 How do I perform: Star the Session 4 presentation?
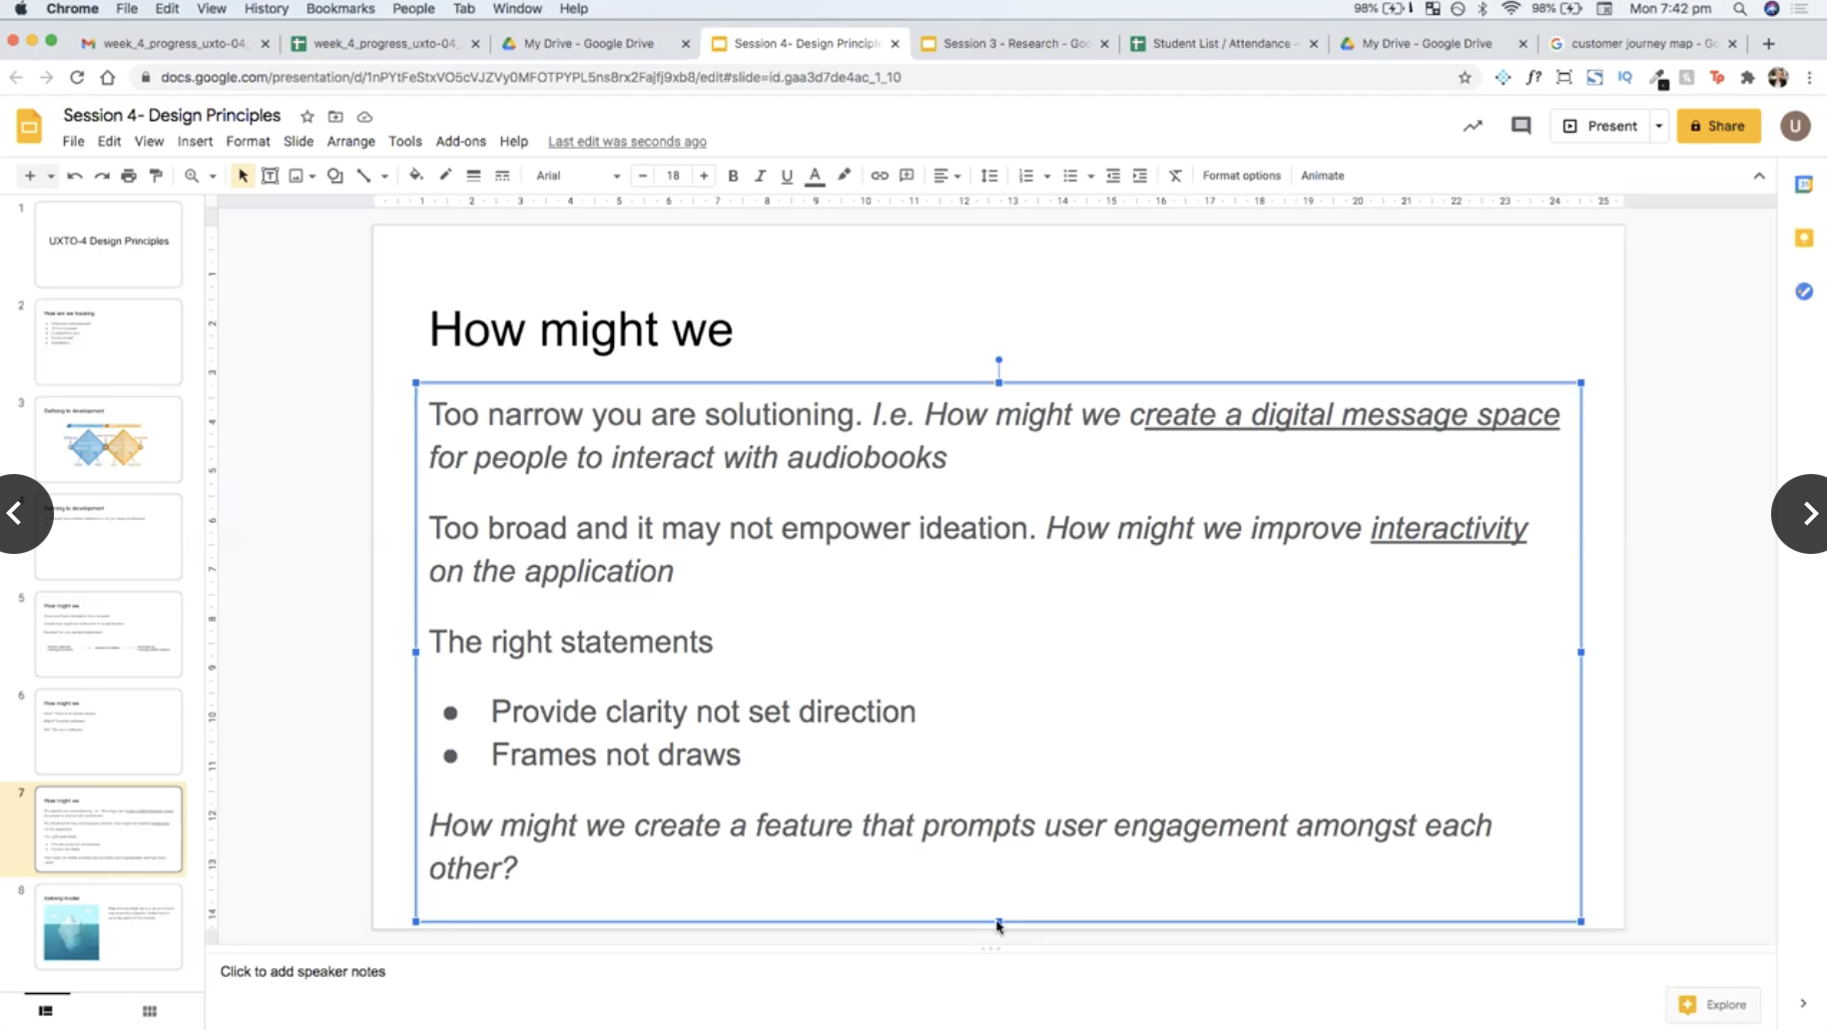coord(307,117)
